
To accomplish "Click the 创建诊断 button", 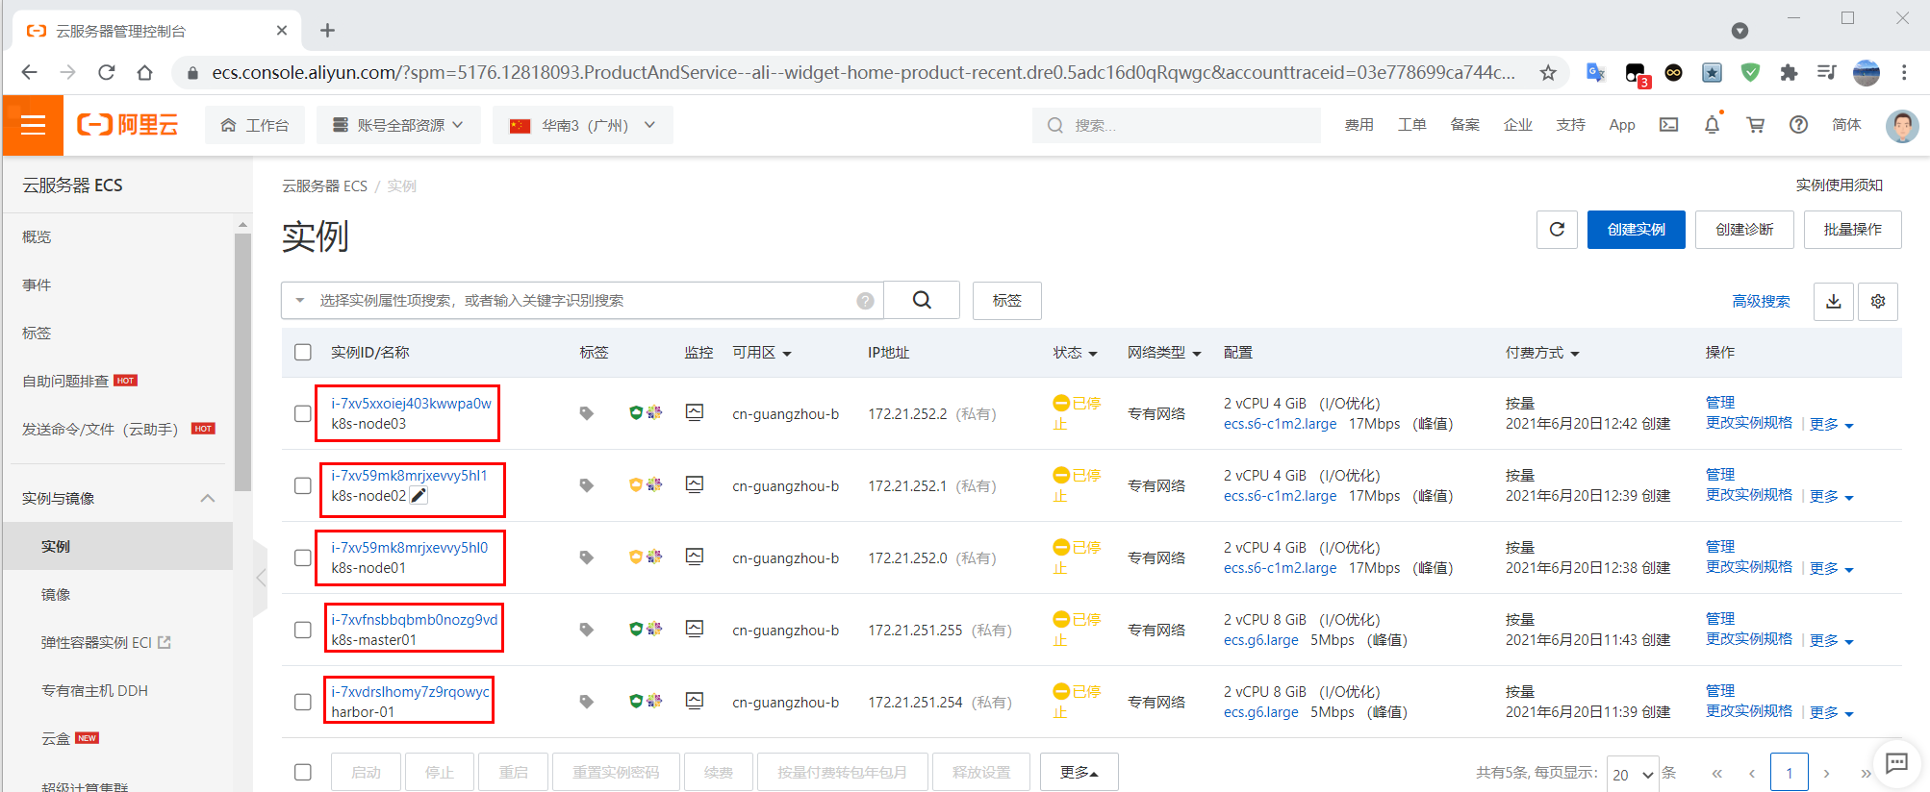I will pos(1744,230).
